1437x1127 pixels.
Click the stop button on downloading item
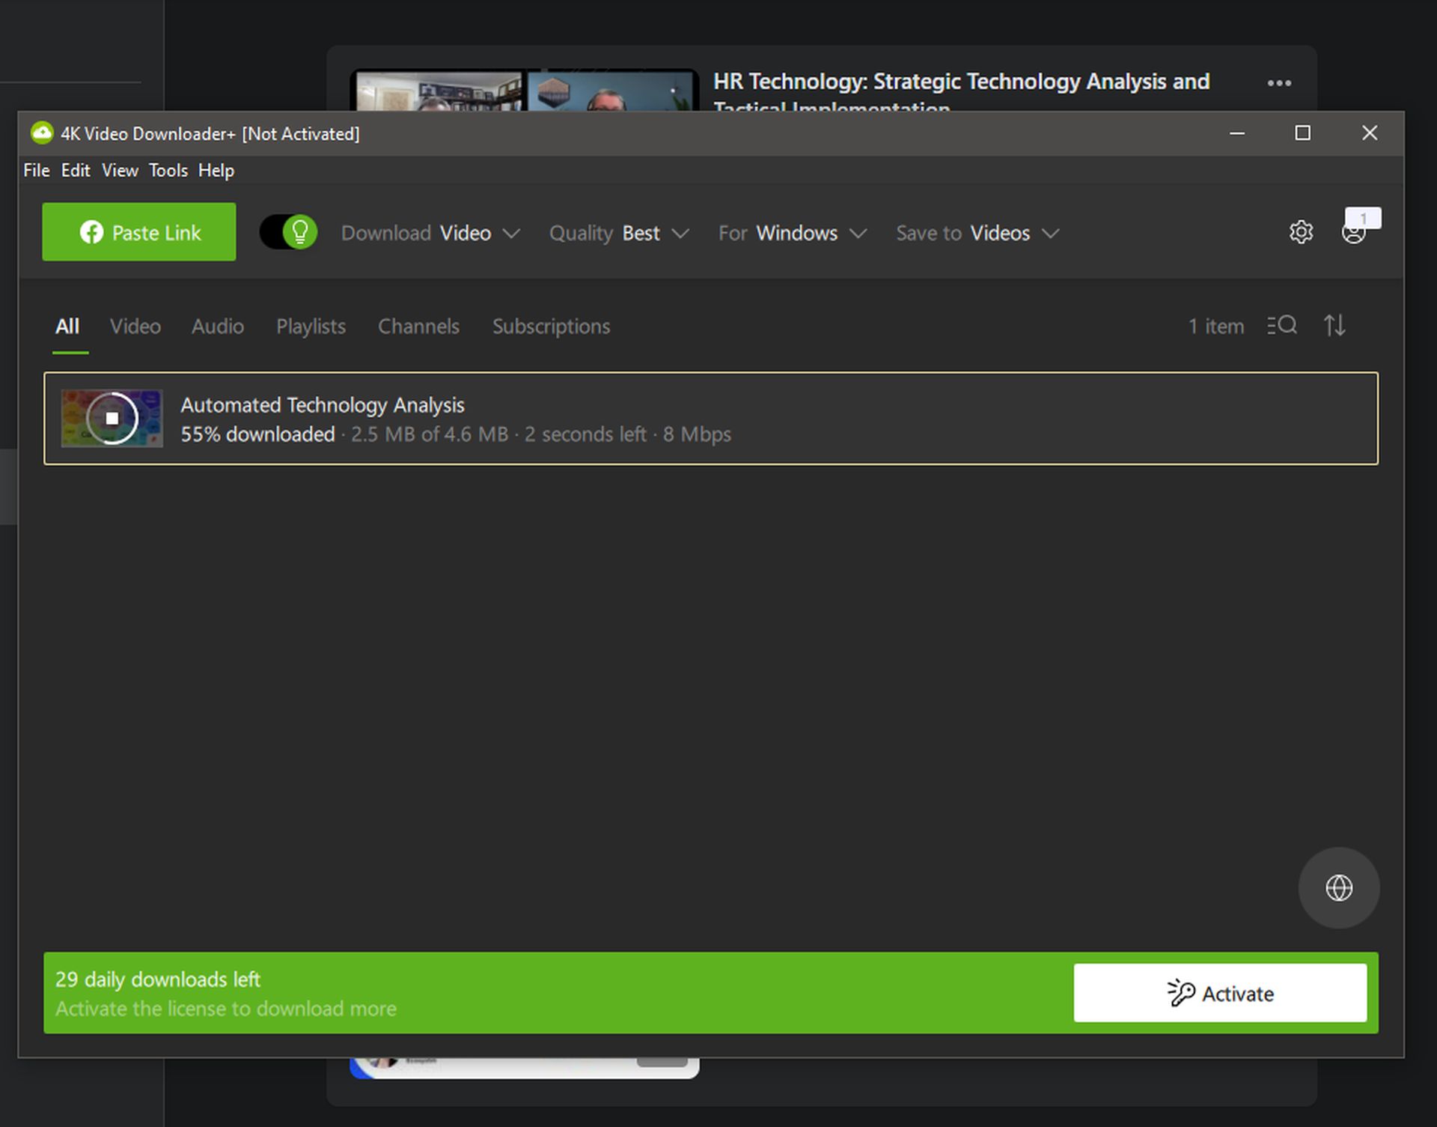tap(111, 418)
